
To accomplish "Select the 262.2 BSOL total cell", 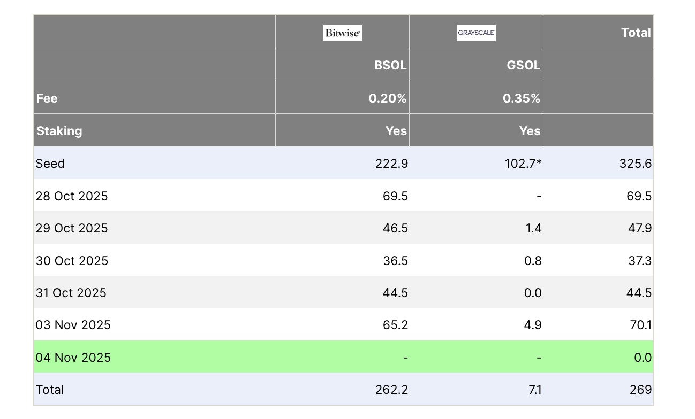I will coord(392,390).
